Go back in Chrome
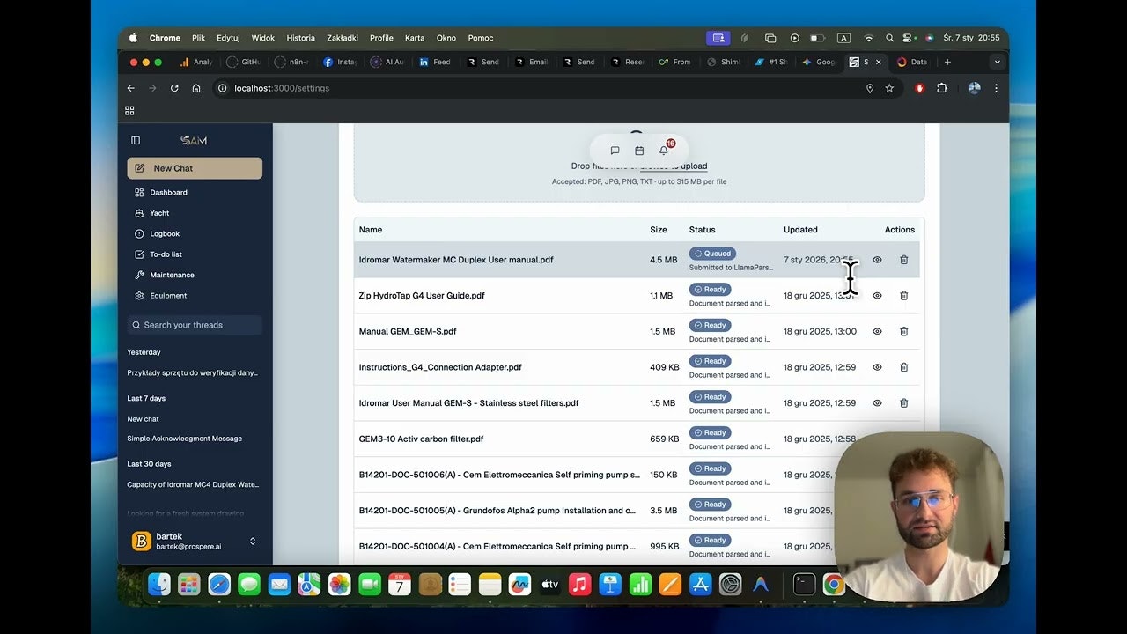1127x634 pixels. point(130,88)
